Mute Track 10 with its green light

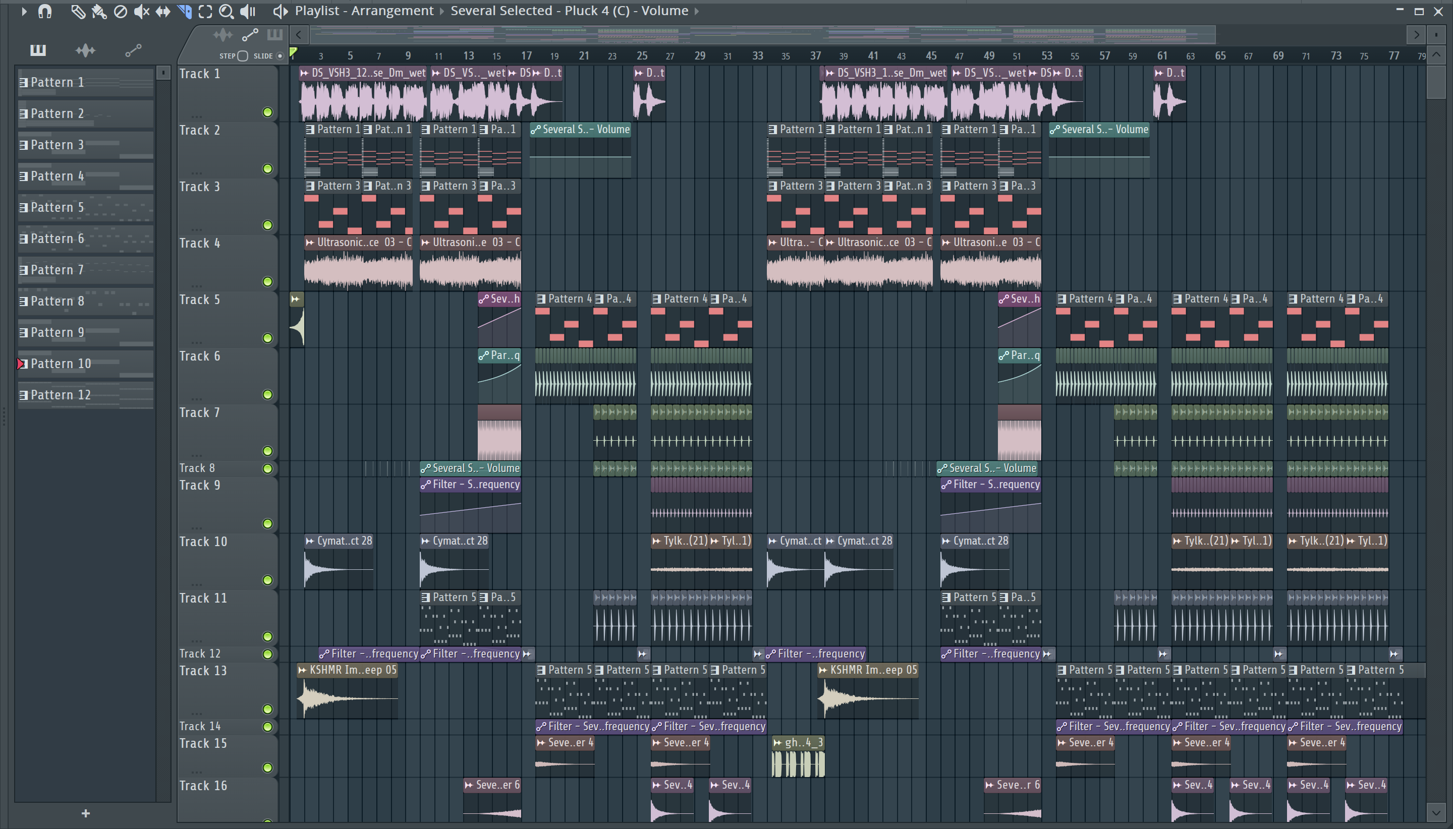coord(267,580)
